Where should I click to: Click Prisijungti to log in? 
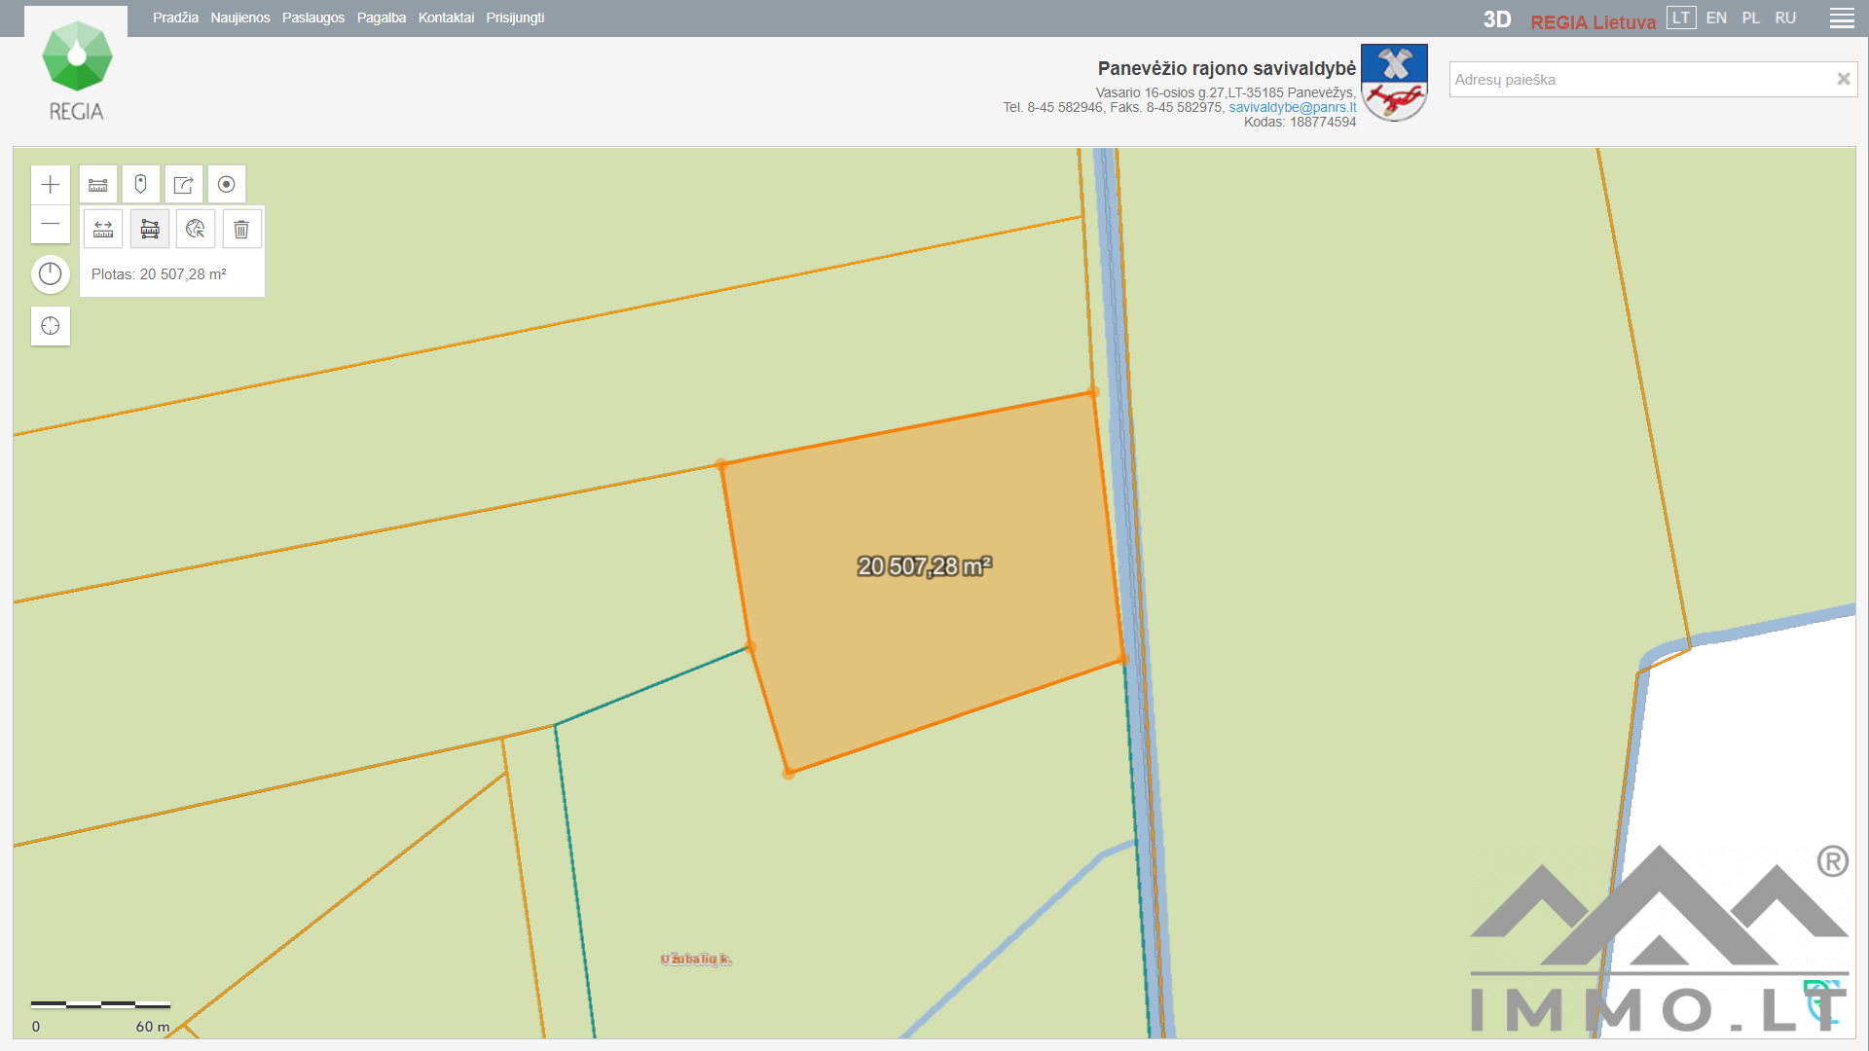(x=515, y=18)
